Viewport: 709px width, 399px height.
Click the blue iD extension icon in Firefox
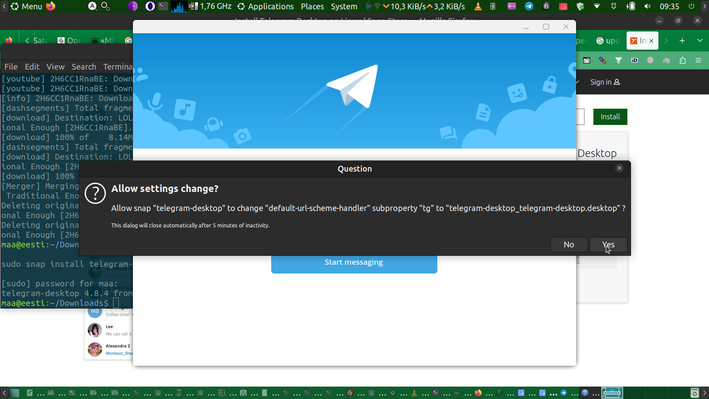pyautogui.click(x=635, y=60)
